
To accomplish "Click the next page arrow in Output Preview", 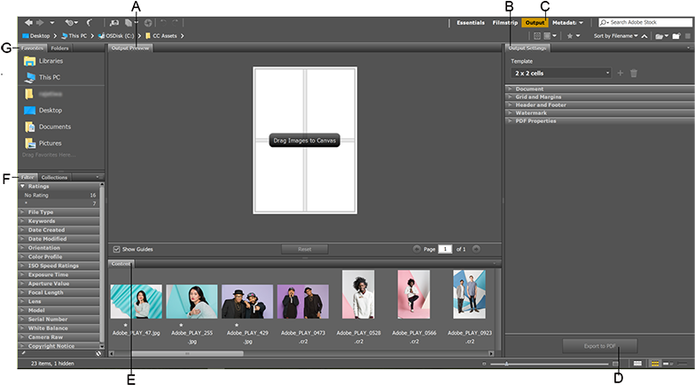I will (x=476, y=250).
